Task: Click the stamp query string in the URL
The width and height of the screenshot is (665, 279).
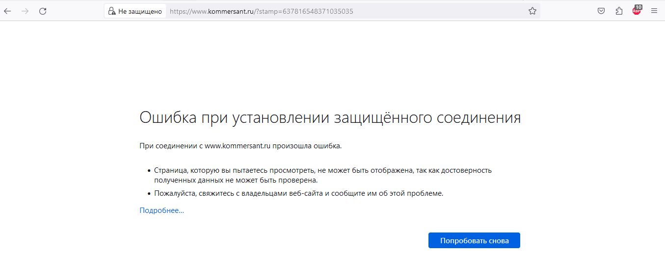Action: (x=305, y=11)
